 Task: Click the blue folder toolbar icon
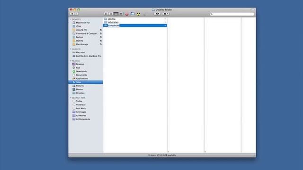133,14
